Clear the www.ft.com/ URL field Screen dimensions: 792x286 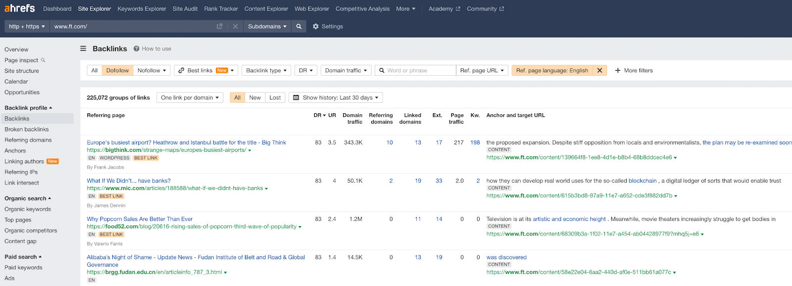(x=236, y=27)
